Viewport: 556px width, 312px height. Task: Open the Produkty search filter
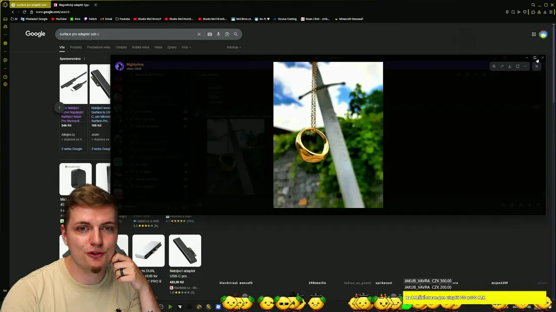click(x=76, y=47)
